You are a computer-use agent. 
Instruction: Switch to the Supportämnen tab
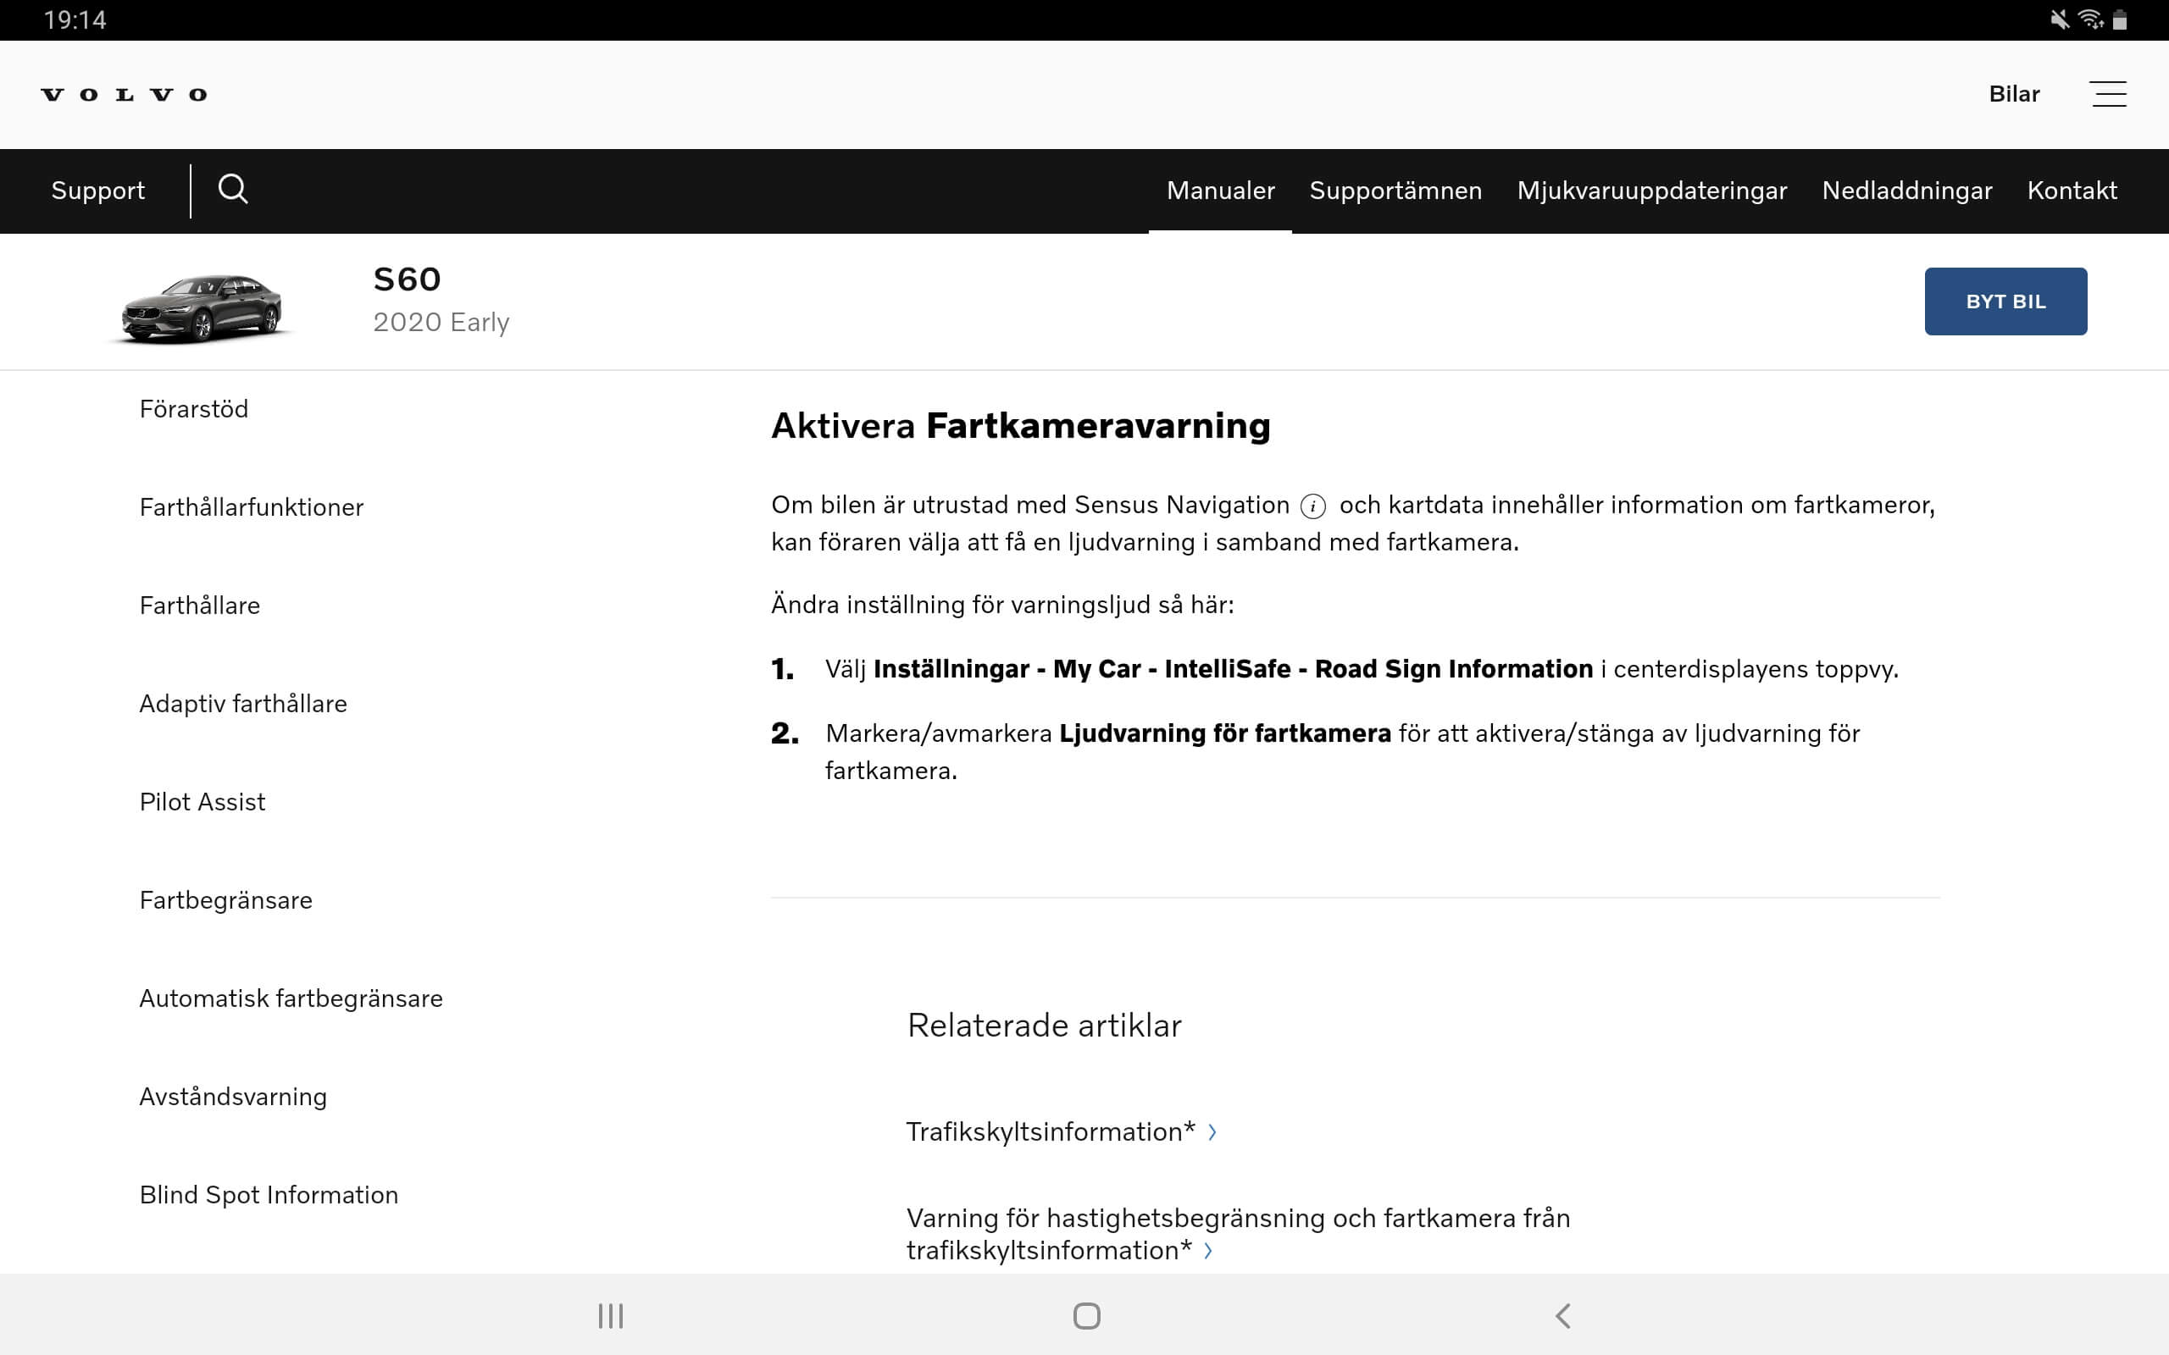(x=1395, y=190)
